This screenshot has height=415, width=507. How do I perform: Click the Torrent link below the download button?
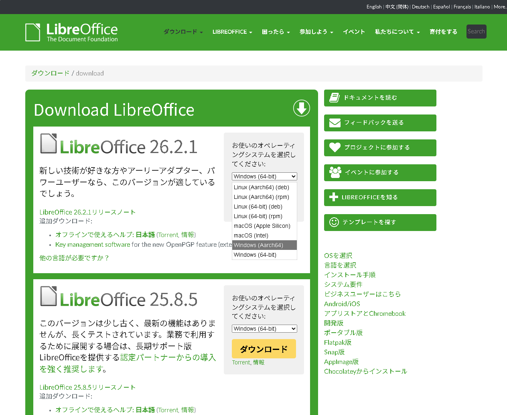[241, 362]
